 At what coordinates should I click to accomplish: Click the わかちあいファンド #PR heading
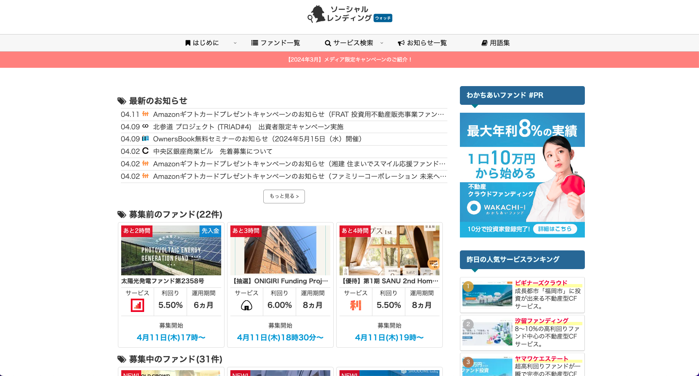pos(522,95)
